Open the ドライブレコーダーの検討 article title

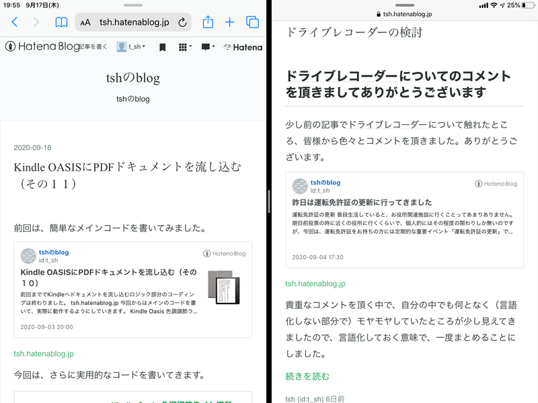[x=354, y=32]
